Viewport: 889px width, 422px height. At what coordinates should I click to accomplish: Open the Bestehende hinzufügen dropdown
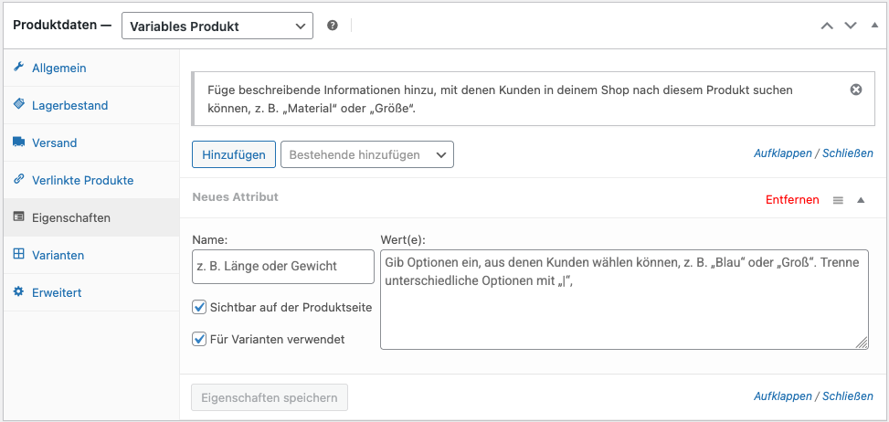366,154
